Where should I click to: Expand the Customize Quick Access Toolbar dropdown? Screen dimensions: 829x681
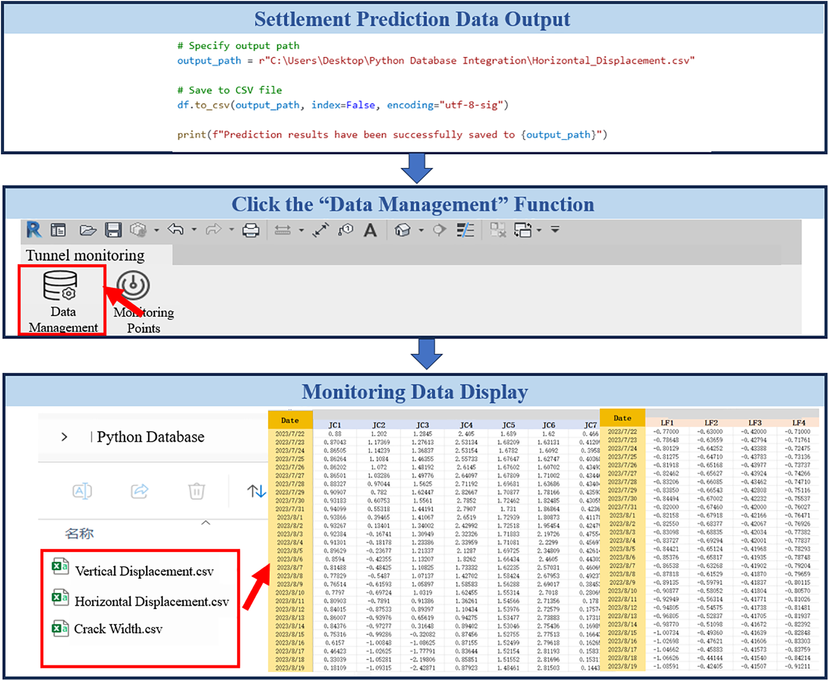pos(555,230)
